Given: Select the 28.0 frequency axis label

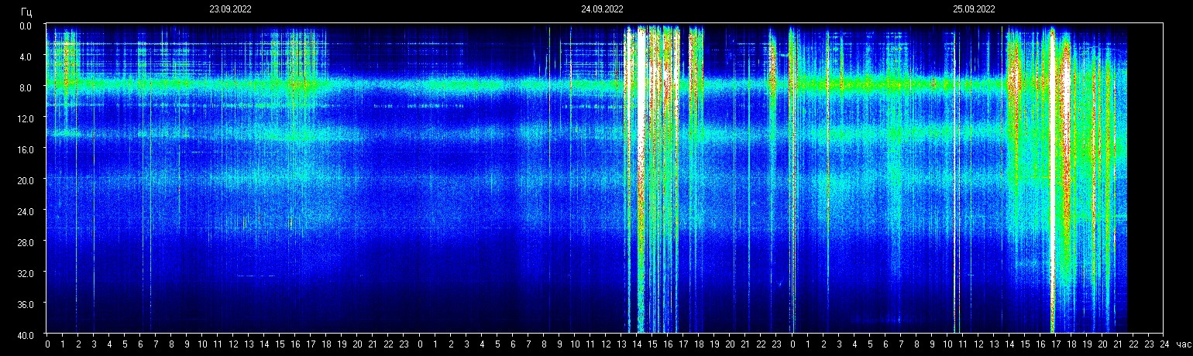Looking at the screenshot, I should (x=25, y=241).
